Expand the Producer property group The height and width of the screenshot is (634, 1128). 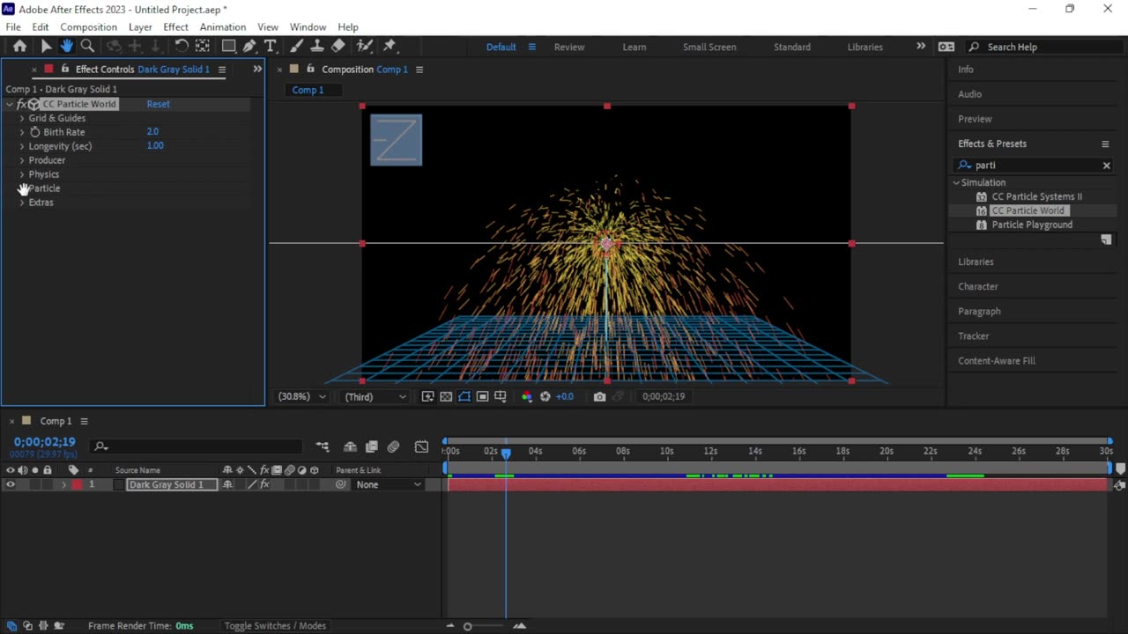[22, 160]
